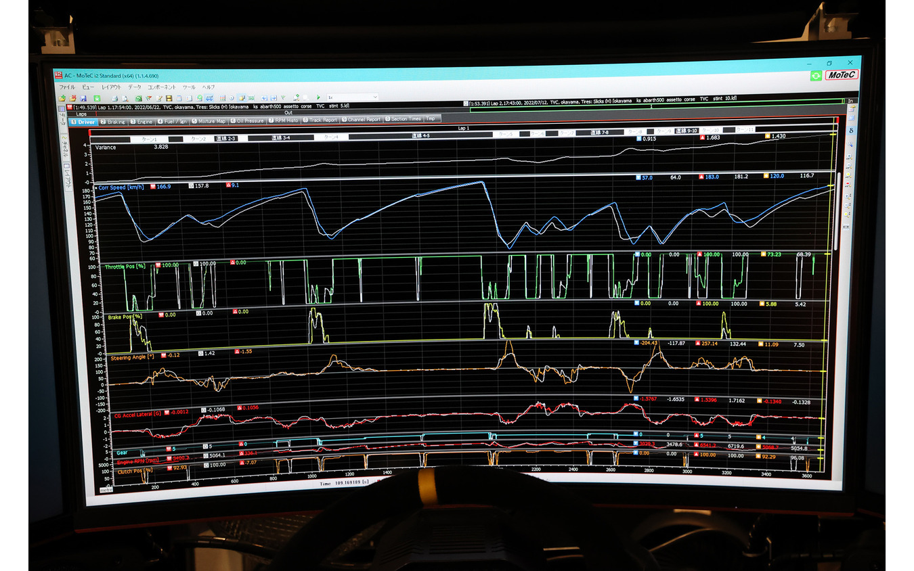Click the clock time icon in toolbar

click(232, 98)
